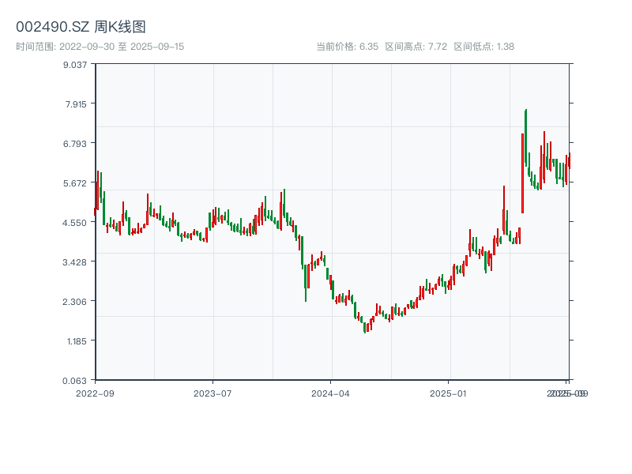Click the x-axis date label 2024-04
Screen dimensions: 632x474
pos(330,393)
